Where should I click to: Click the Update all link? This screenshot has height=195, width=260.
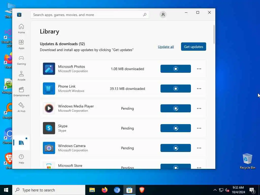166,47
